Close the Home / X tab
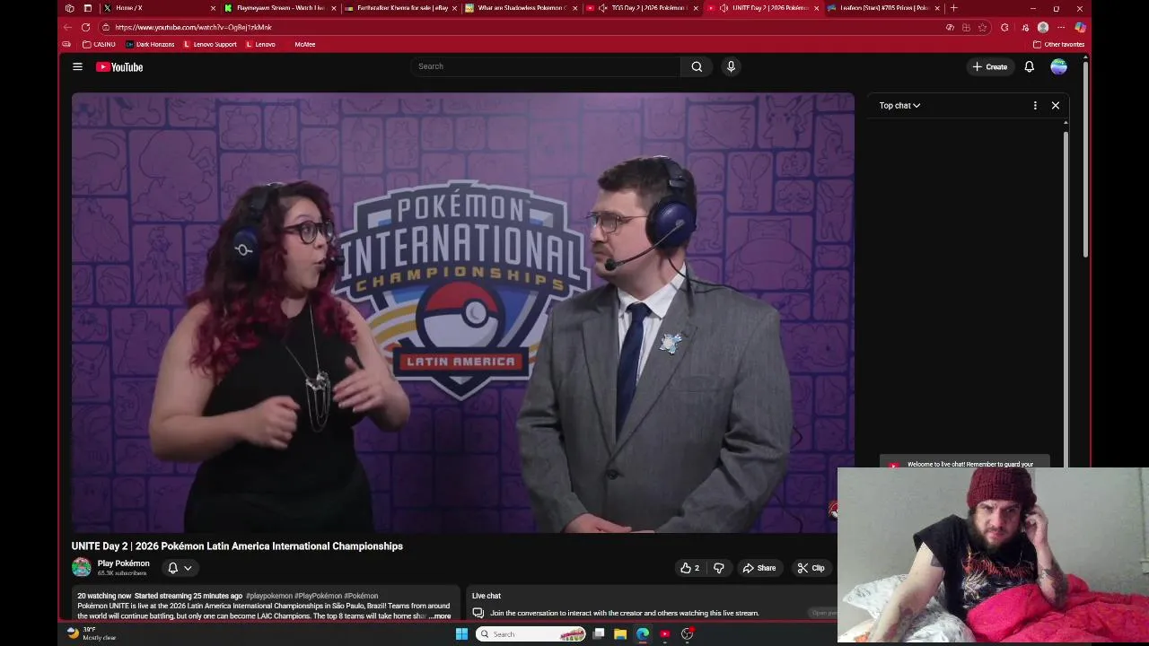This screenshot has width=1149, height=646. 213,8
